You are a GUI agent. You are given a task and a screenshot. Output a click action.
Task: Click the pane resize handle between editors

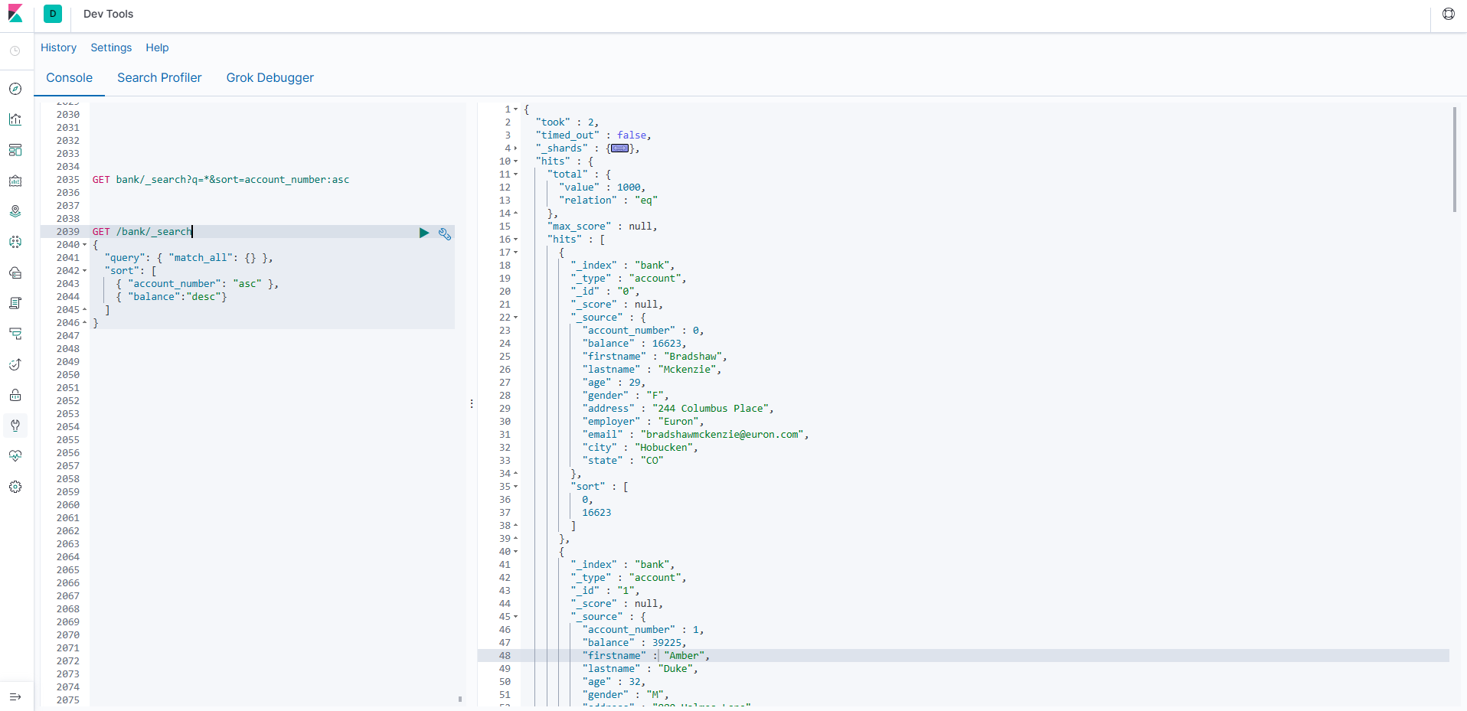pyautogui.click(x=472, y=403)
